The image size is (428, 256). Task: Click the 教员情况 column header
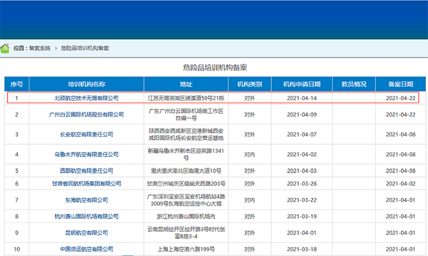(x=354, y=84)
